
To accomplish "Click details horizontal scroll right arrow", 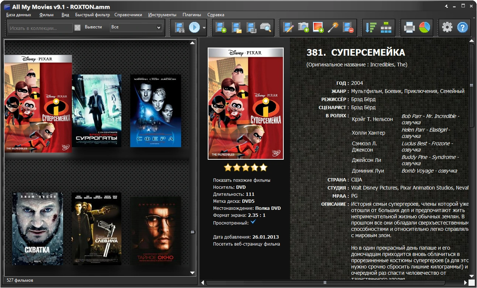I will 466,283.
